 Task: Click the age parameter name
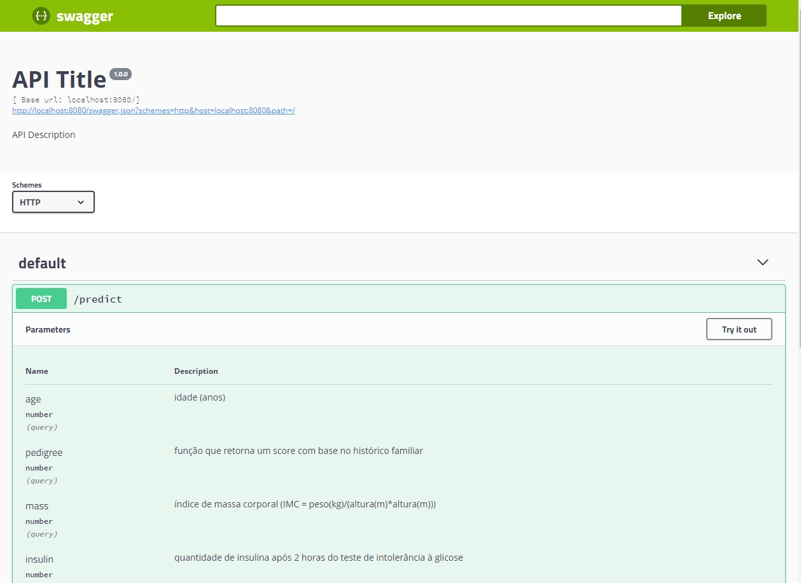point(33,399)
